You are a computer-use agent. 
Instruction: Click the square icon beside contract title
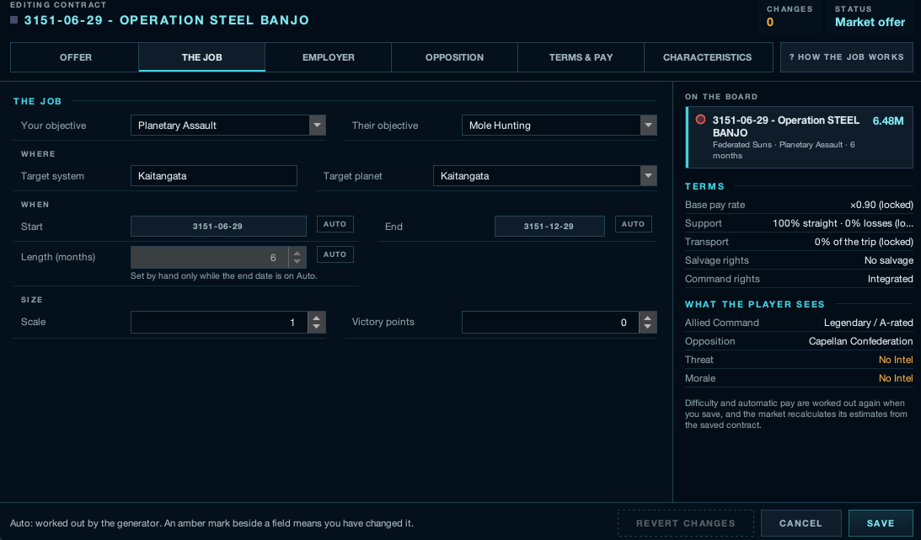[14, 20]
